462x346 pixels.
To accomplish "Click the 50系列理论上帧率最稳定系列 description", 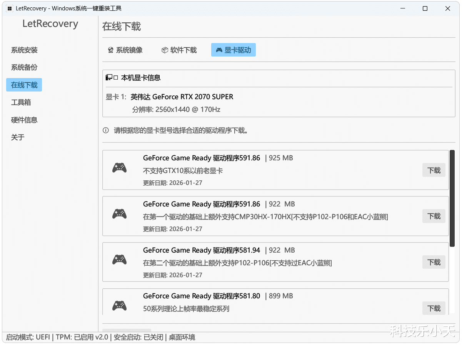I will (x=186, y=309).
